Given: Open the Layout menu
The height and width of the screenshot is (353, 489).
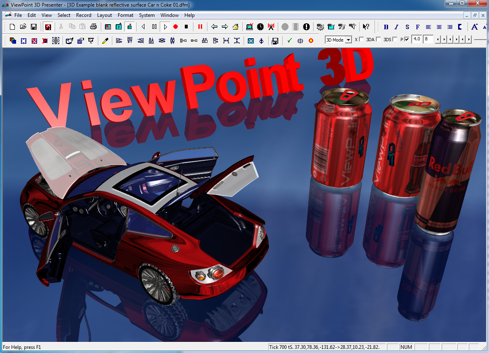Looking at the screenshot, I should tap(104, 15).
